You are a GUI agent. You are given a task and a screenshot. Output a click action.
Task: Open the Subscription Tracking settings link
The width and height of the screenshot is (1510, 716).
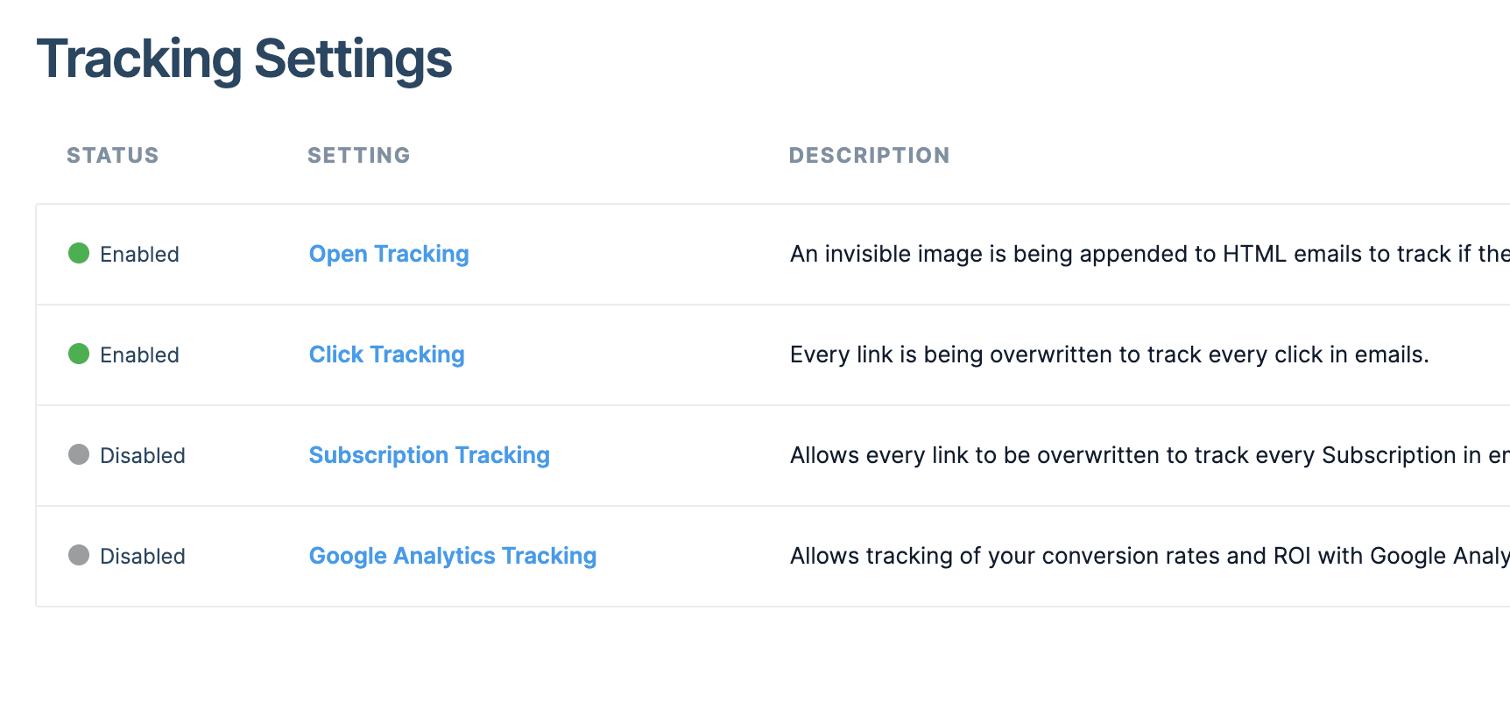(428, 455)
